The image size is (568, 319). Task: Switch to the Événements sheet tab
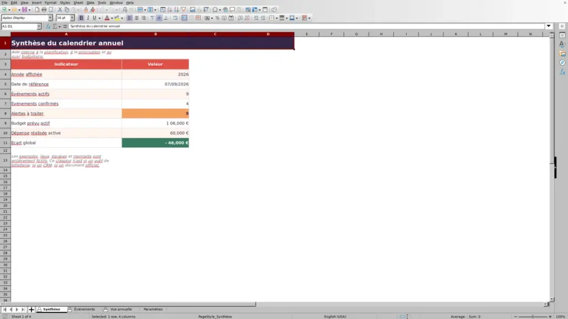[x=84, y=310]
